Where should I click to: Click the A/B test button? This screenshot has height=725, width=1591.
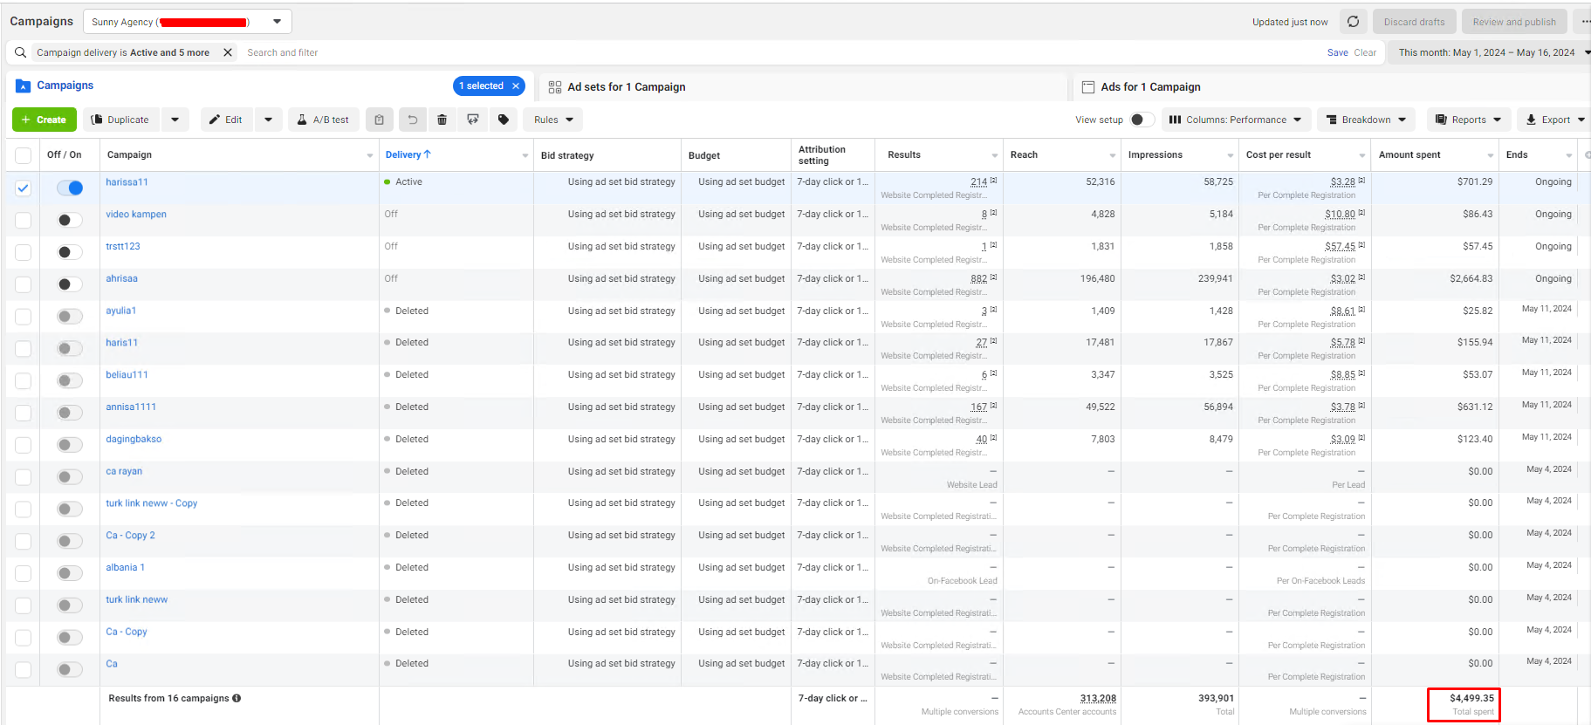click(x=323, y=120)
